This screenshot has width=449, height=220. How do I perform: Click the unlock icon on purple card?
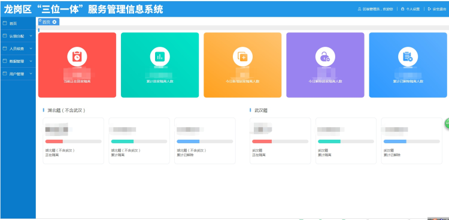[x=325, y=56]
